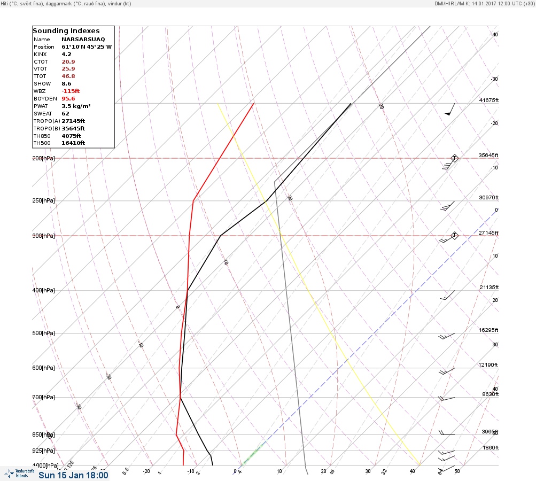536x481 pixels.
Task: Click the wind barb at 8630ft level
Action: click(446, 399)
